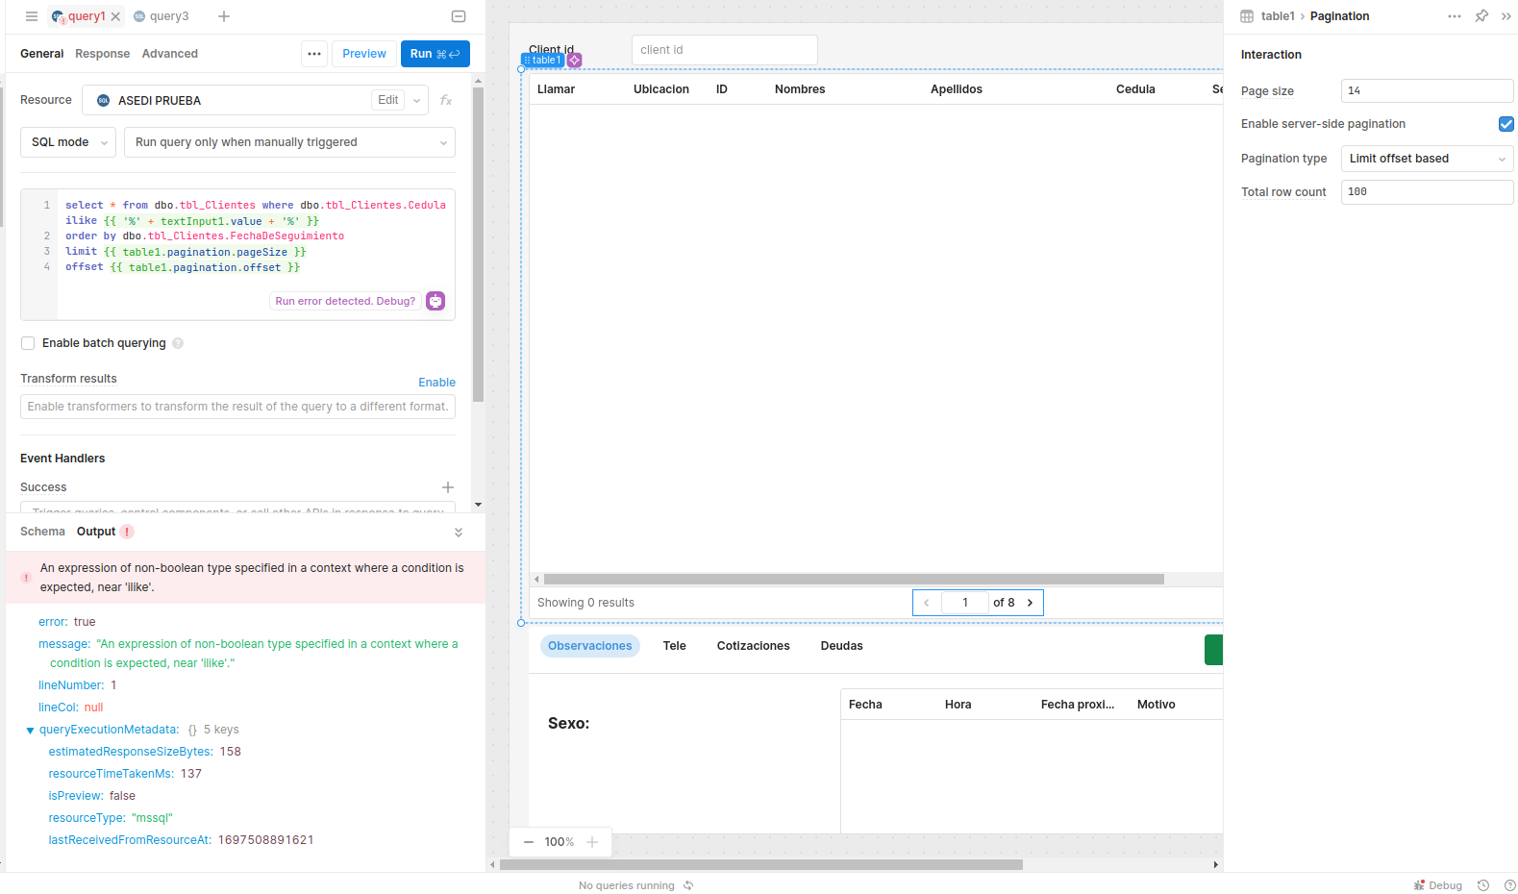Open the Pagination type dropdown
Screen dimensions: 1518x894
click(x=1427, y=159)
